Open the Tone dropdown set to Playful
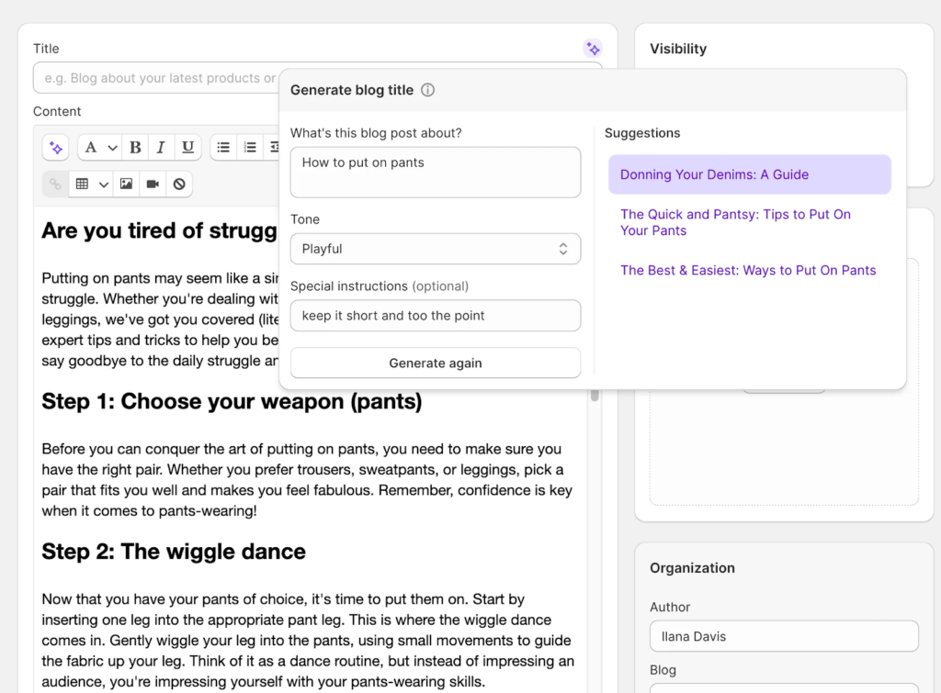The image size is (941, 693). pos(435,249)
